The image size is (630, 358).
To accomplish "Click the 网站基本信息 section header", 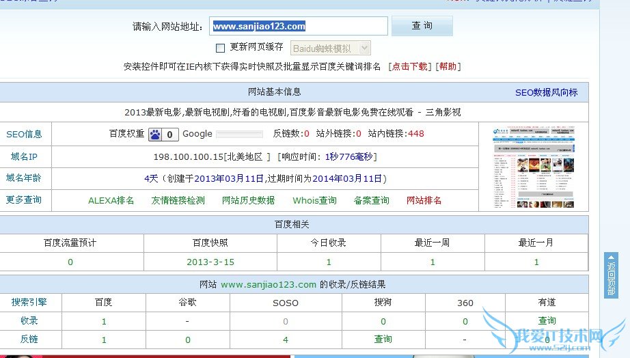I will (275, 92).
